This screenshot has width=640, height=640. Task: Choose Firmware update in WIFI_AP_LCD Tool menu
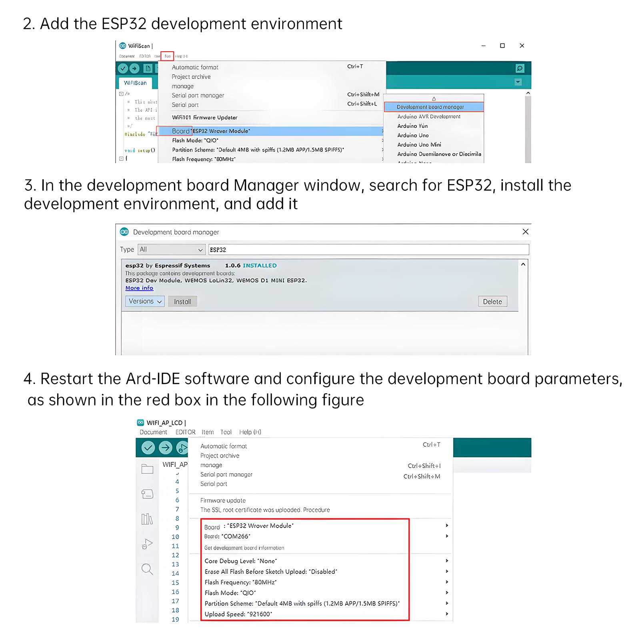tap(223, 500)
